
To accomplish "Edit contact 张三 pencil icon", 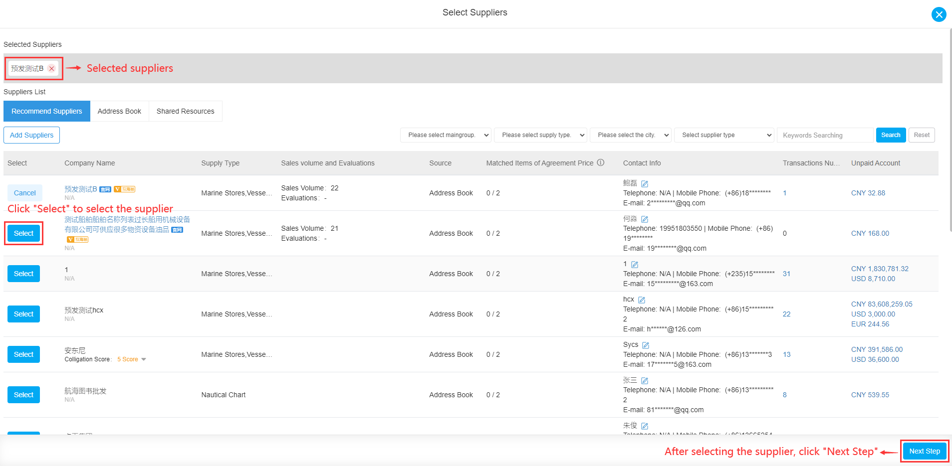I will click(x=645, y=380).
